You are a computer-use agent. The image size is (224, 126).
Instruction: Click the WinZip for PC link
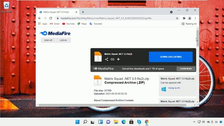coord(174,88)
